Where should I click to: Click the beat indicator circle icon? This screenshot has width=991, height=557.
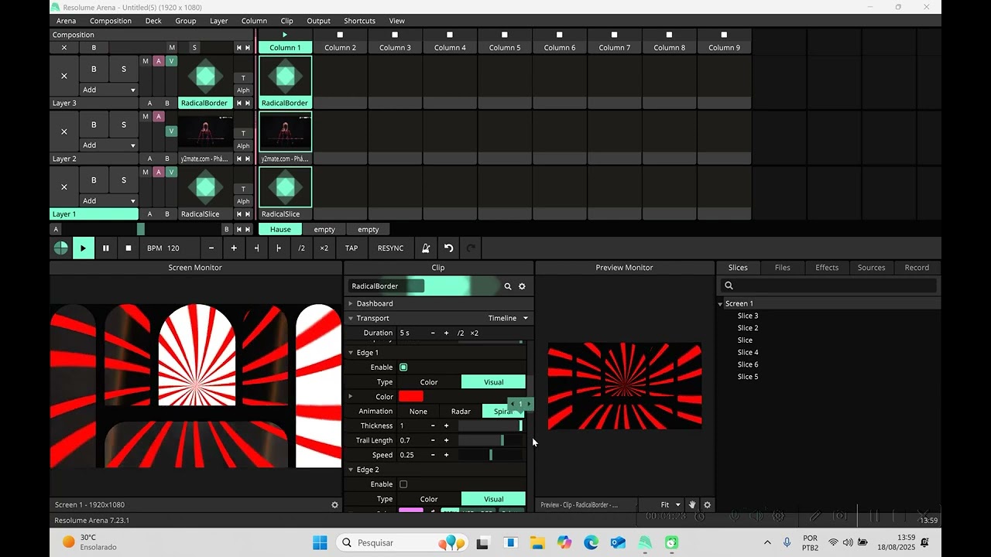(x=60, y=248)
